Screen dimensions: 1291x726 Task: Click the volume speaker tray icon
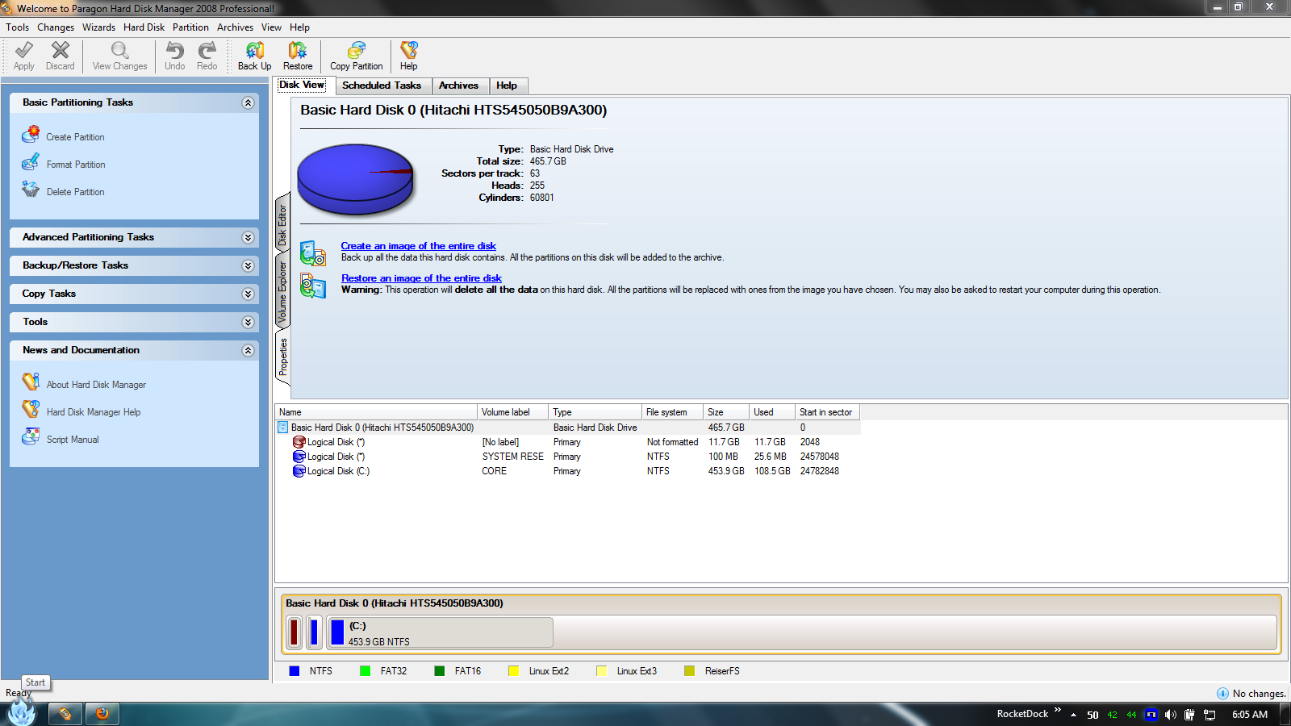pyautogui.click(x=1170, y=715)
